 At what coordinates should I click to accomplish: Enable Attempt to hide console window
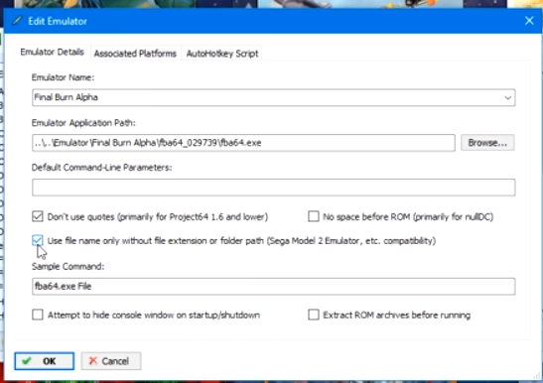click(x=38, y=315)
